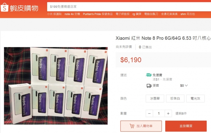Click the cart icon in 加入購物車
This screenshot has height=133, width=211.
tap(132, 126)
